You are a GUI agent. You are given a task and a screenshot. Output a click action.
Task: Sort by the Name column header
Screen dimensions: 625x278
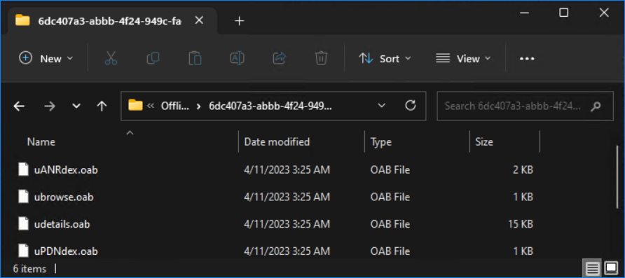41,141
